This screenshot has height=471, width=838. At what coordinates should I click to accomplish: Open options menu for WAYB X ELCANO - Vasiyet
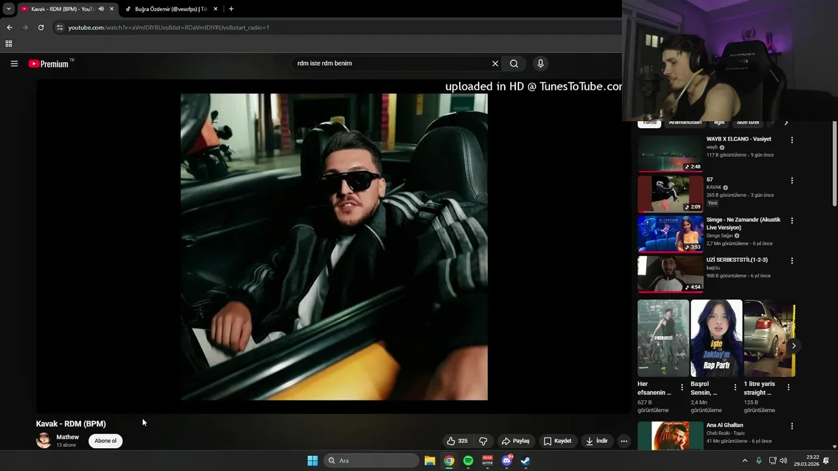[792, 140]
